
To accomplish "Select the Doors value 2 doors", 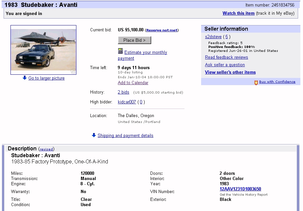I will [x=227, y=173].
